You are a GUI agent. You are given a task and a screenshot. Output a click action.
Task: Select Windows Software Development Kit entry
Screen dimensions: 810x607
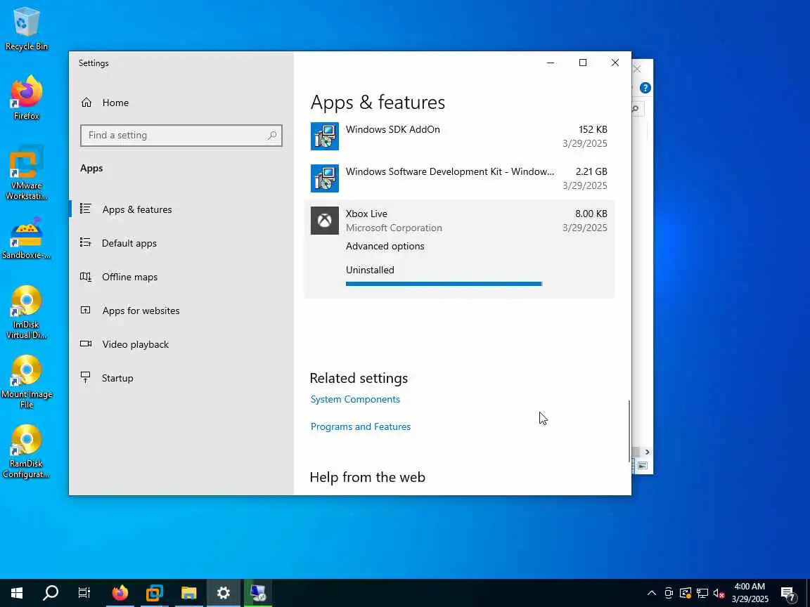pyautogui.click(x=459, y=178)
